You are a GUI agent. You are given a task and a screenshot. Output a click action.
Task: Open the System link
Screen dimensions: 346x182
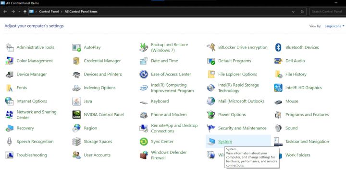[225, 142]
